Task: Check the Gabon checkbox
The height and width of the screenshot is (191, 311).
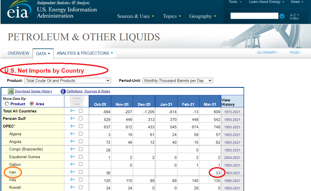Action: point(81,164)
